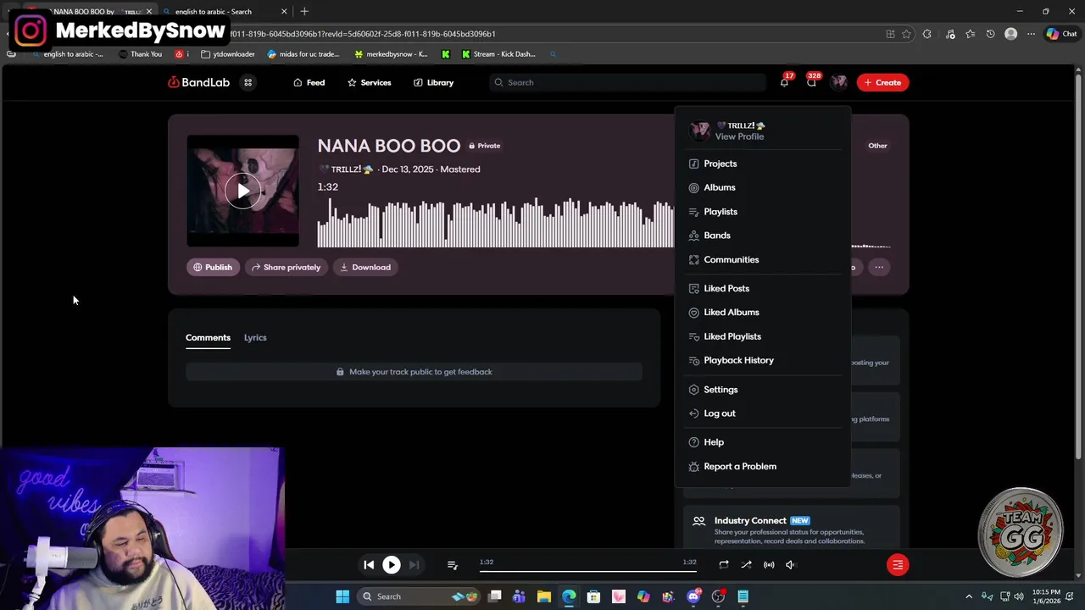Screen dimensions: 1085x610
Task: Click View Profile link
Action: click(x=739, y=136)
